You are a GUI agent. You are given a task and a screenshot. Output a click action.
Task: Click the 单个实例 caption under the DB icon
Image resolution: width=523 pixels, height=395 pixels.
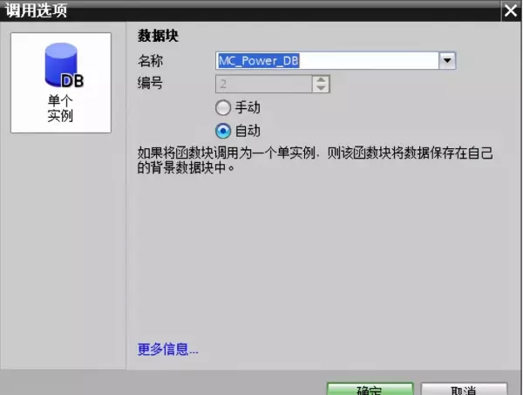(60, 108)
